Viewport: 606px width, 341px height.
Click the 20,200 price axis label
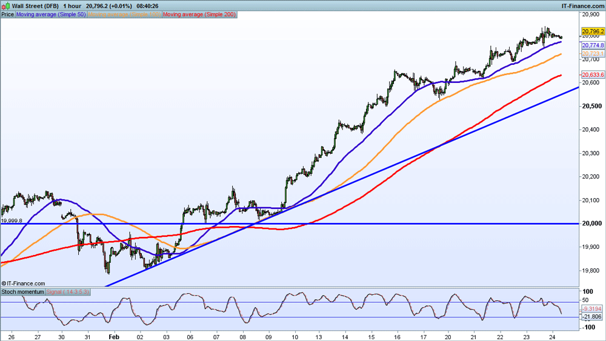pyautogui.click(x=591, y=176)
